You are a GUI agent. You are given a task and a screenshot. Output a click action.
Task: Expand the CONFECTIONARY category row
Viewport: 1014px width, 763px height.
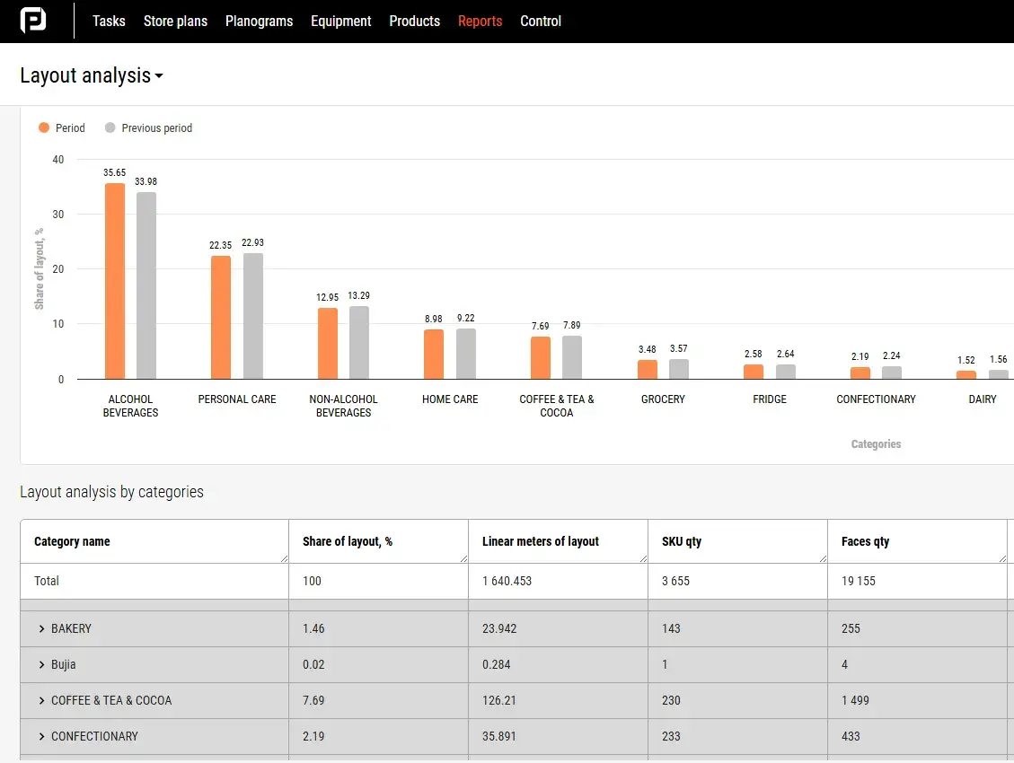tap(42, 737)
